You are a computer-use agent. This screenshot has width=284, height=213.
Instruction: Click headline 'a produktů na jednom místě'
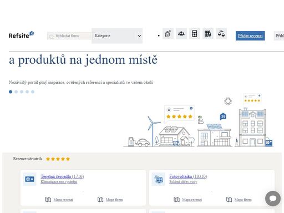click(83, 60)
